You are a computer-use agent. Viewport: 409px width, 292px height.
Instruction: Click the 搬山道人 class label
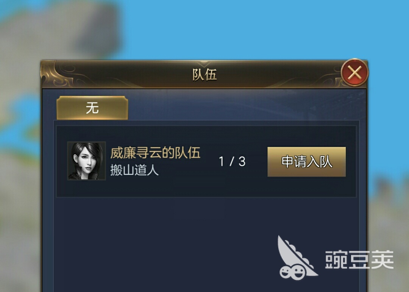(134, 170)
